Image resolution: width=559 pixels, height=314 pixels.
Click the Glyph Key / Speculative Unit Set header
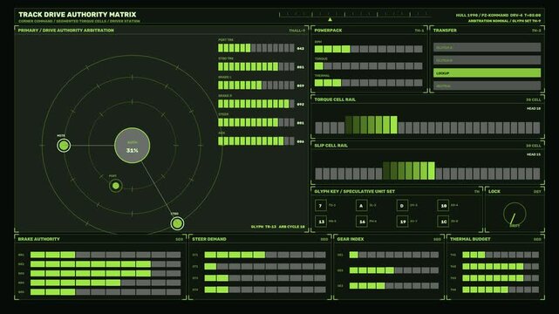[x=354, y=191]
